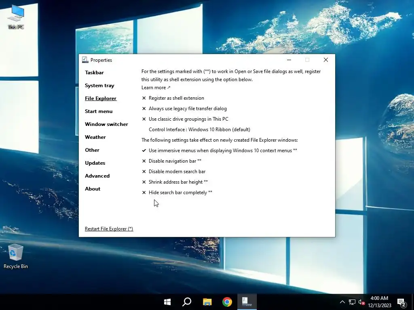
Task: Close the Properties window
Action: click(326, 60)
